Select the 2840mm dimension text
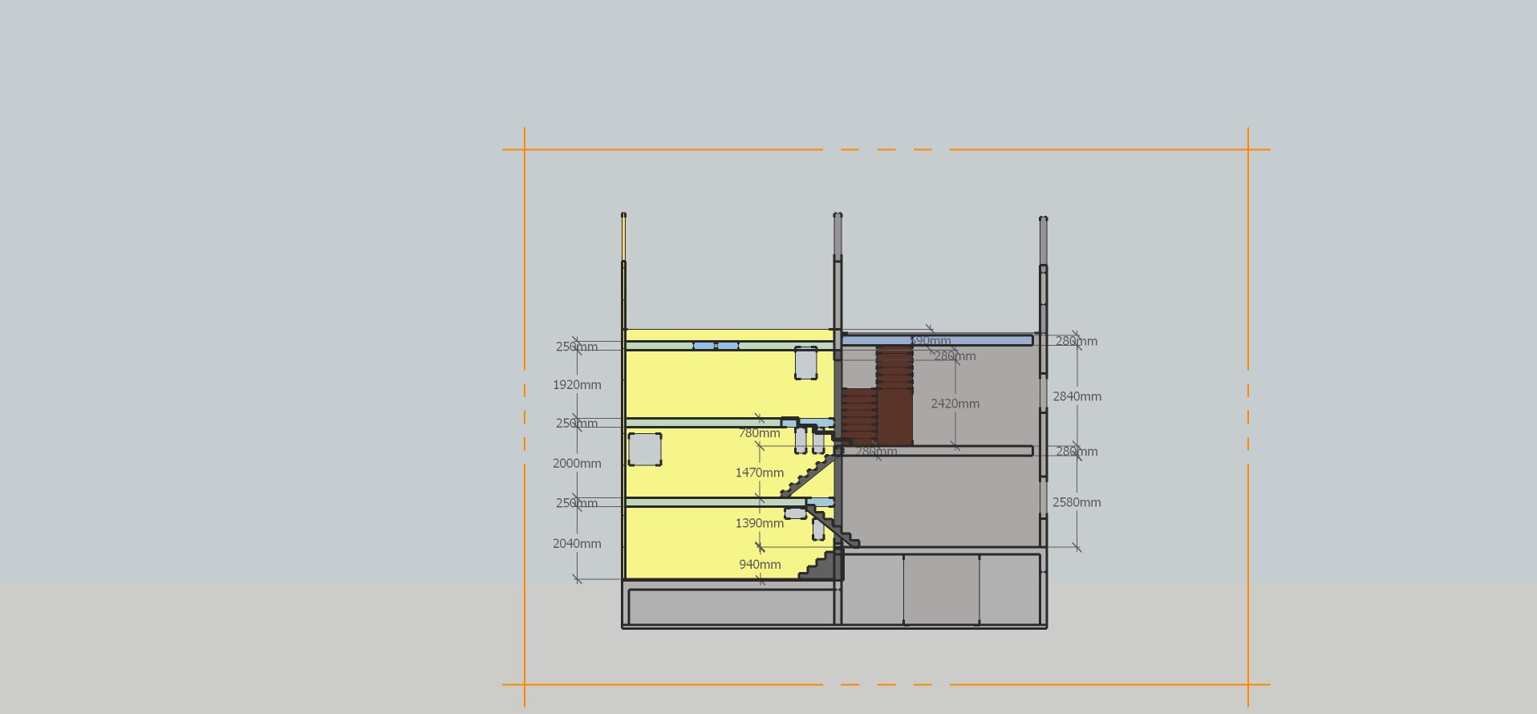Screen dimensions: 1537x714 coord(1077,397)
